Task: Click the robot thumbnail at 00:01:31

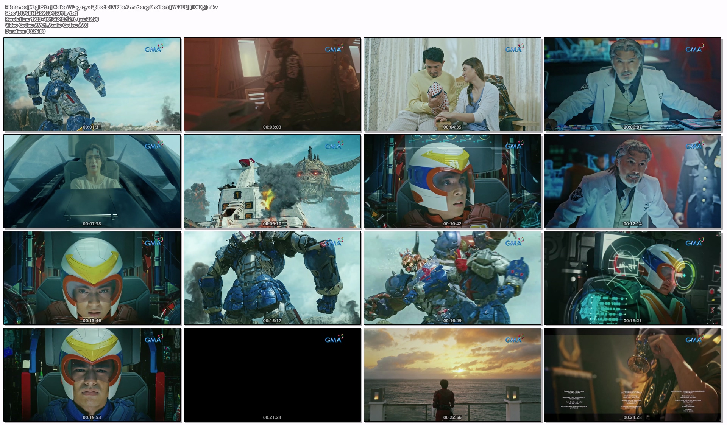Action: (92, 84)
